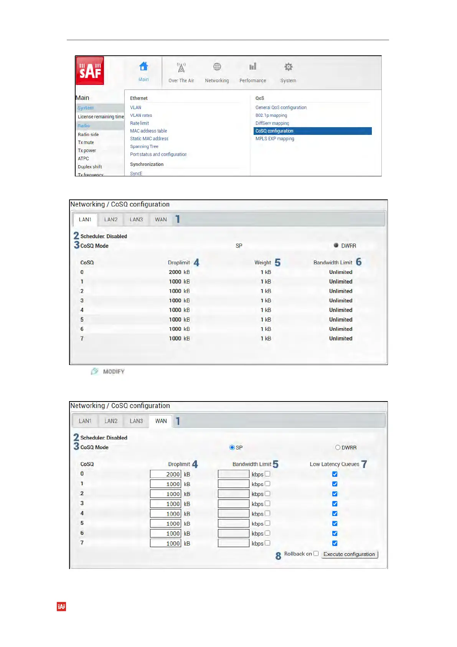Open the Over The Air antenna icon
Screen dimensions: 457x647
click(181, 68)
